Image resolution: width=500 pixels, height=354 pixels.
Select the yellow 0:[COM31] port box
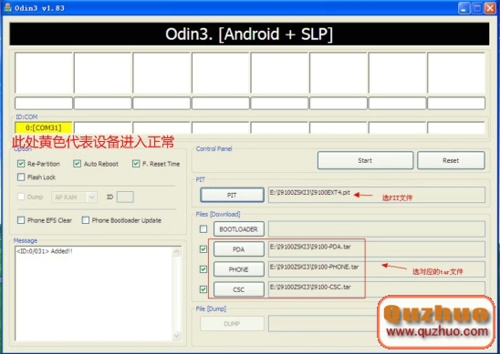point(44,128)
